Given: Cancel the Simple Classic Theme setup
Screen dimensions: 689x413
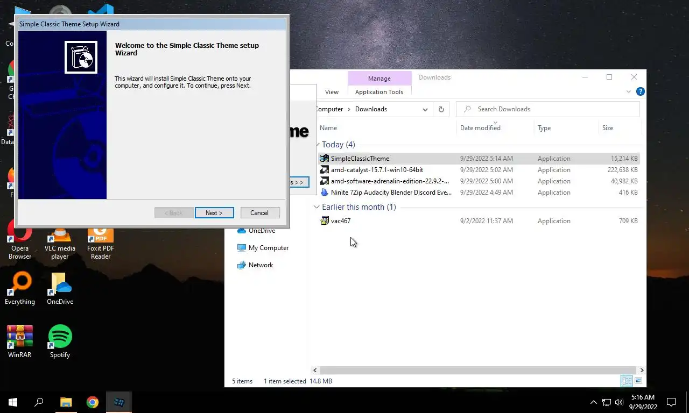Looking at the screenshot, I should [x=260, y=213].
